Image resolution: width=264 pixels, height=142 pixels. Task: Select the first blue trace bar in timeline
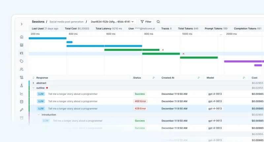[48, 38]
